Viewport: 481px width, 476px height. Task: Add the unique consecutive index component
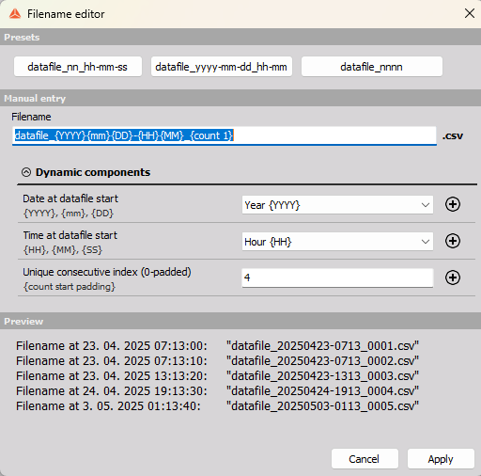point(453,278)
